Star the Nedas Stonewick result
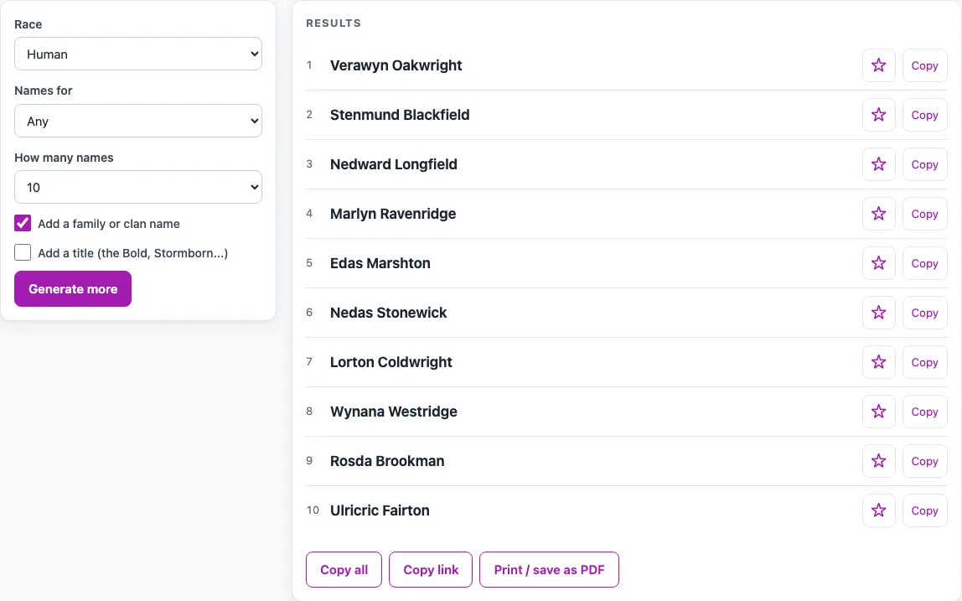 point(878,313)
